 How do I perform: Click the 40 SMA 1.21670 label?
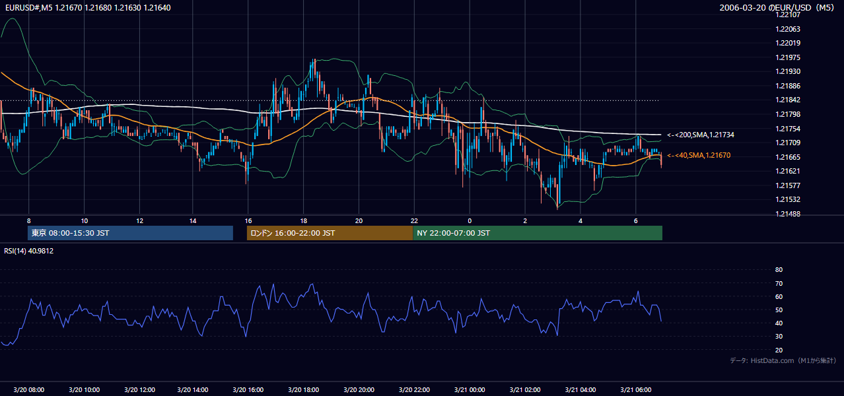699,155
